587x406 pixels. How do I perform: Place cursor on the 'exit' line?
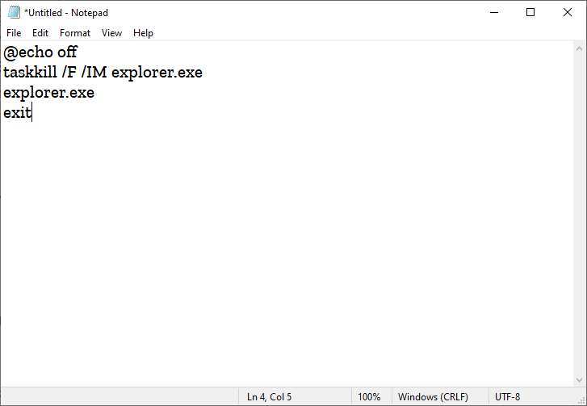click(x=17, y=114)
